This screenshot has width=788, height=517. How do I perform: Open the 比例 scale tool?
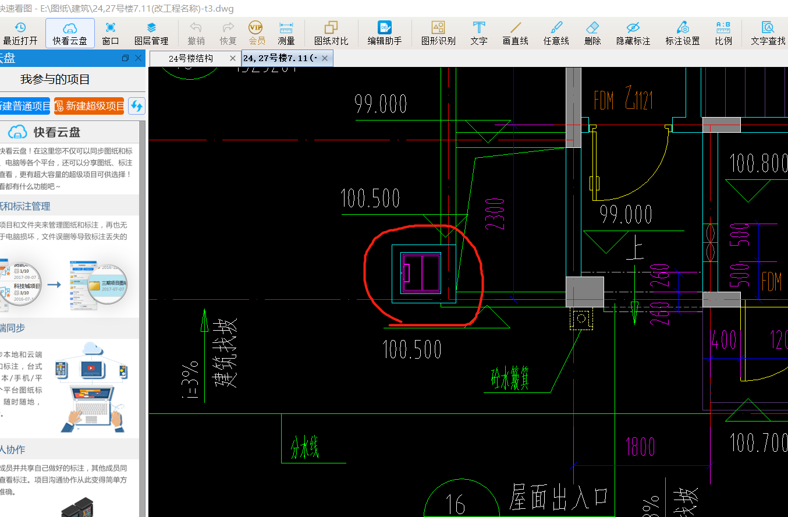pyautogui.click(x=723, y=33)
